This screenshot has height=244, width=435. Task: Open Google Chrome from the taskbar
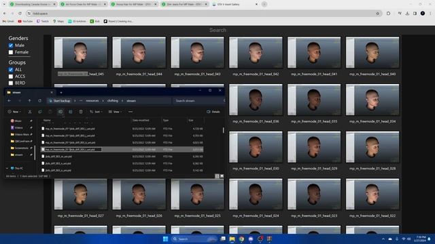[242, 239]
